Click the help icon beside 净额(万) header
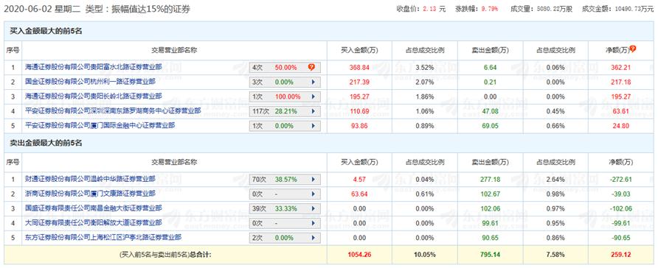The width and height of the screenshot is (658, 268). [x=633, y=49]
